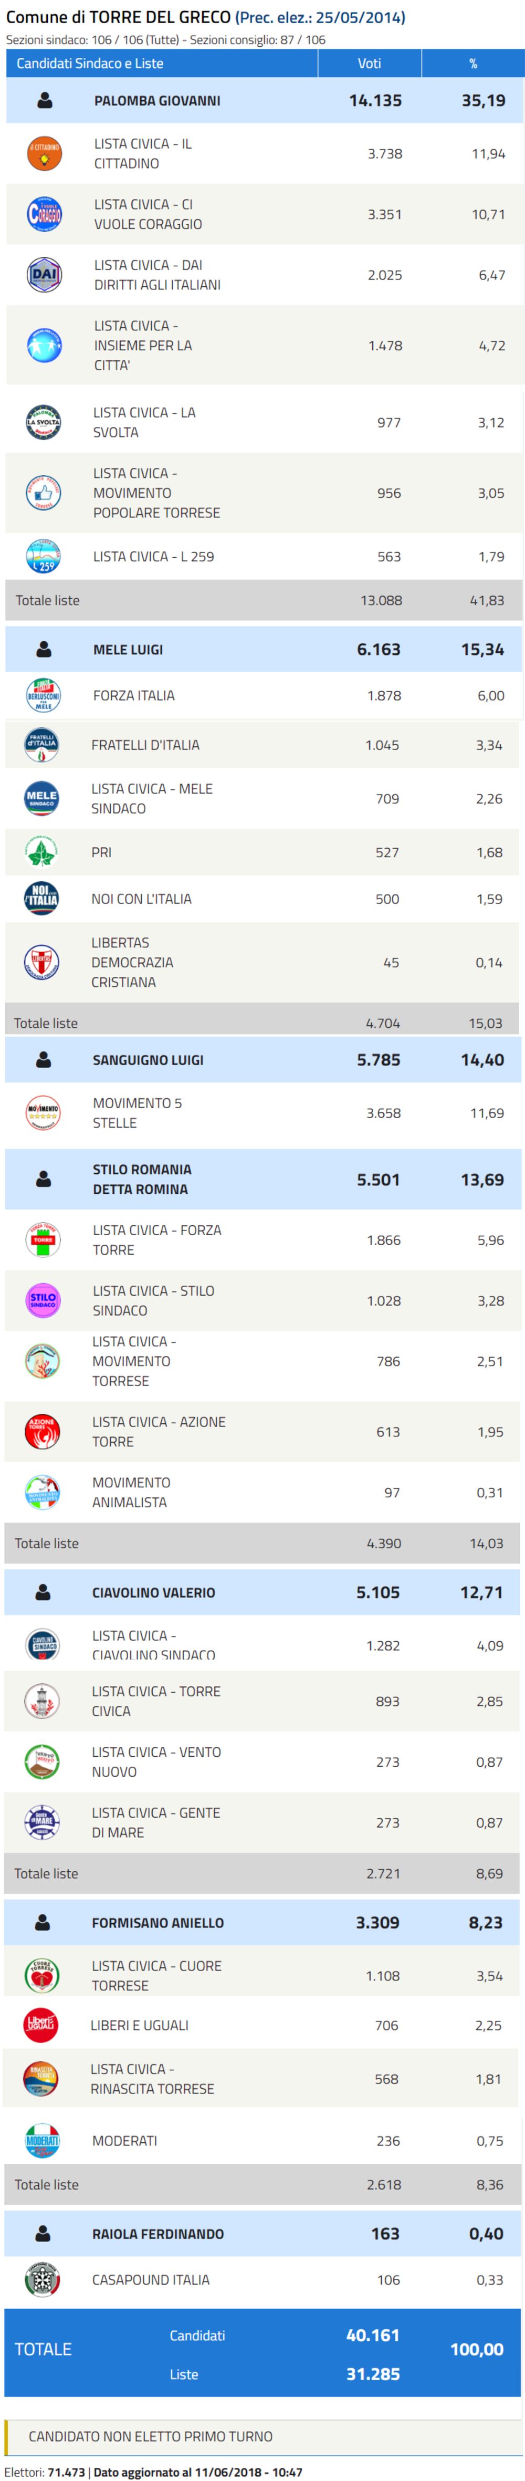The width and height of the screenshot is (525, 2481).
Task: Select the Candidati Sindaco e Liste header
Action: coord(90,64)
